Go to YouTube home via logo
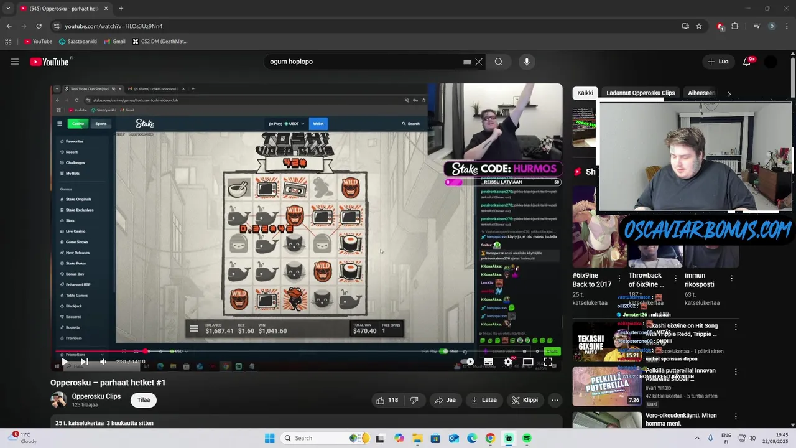Image resolution: width=796 pixels, height=448 pixels. (x=49, y=62)
